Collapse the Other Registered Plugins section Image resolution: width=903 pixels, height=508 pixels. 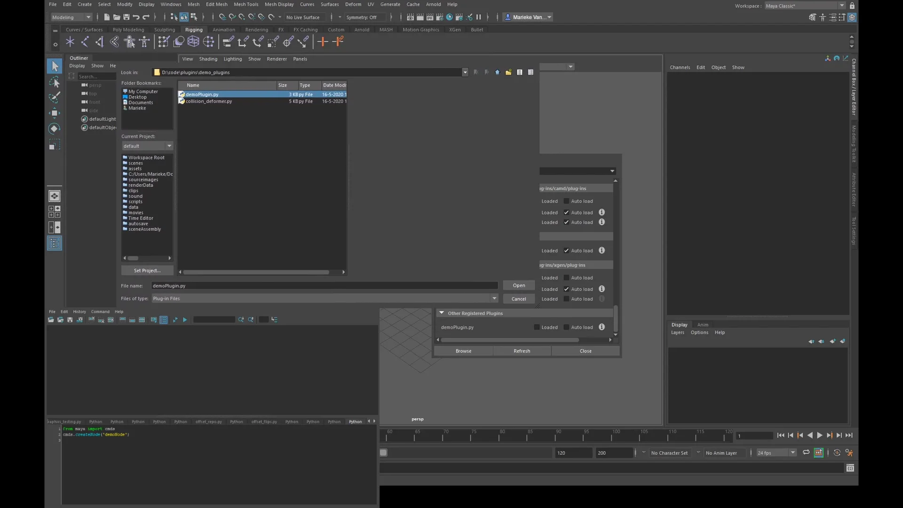click(x=442, y=313)
